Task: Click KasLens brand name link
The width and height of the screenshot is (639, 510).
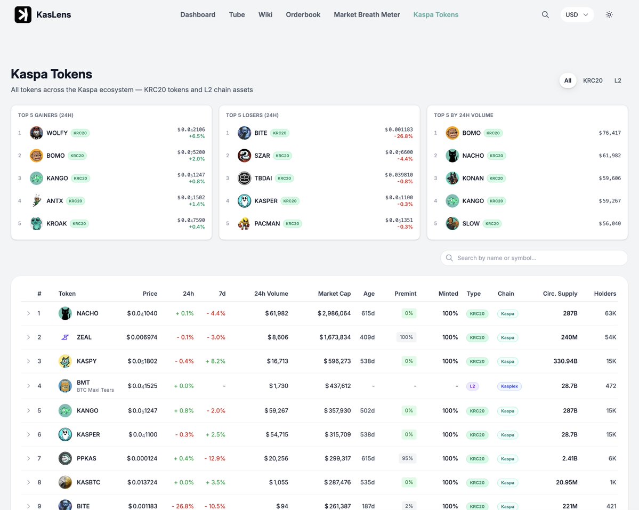Action: click(53, 15)
